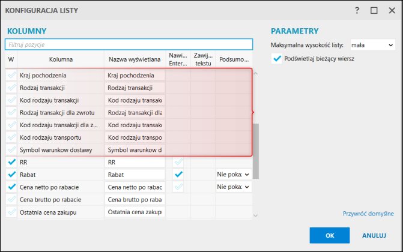Maximize the Konfiguracja listy window

[374, 10]
